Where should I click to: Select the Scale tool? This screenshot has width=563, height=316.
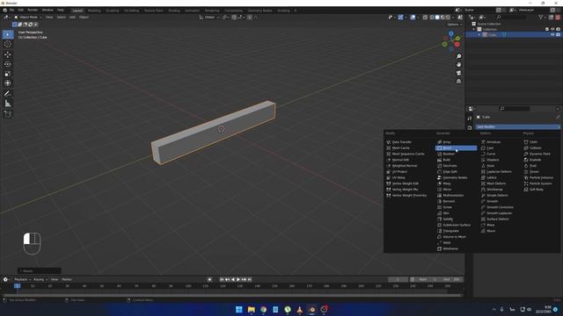8,74
